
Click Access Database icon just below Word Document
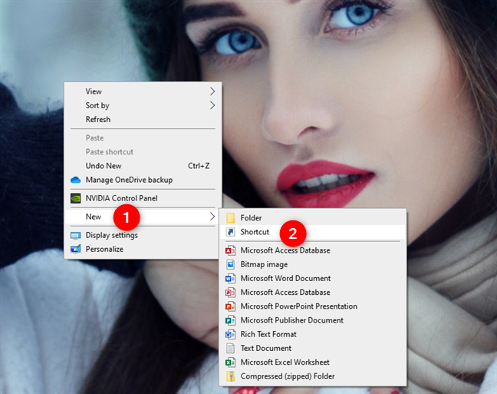pyautogui.click(x=230, y=293)
